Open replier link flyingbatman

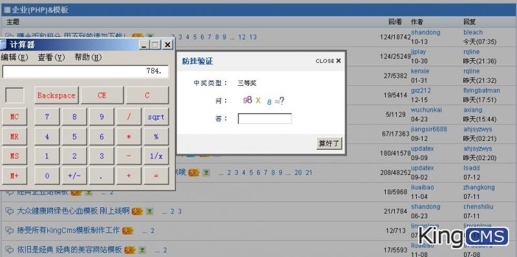pyautogui.click(x=481, y=90)
